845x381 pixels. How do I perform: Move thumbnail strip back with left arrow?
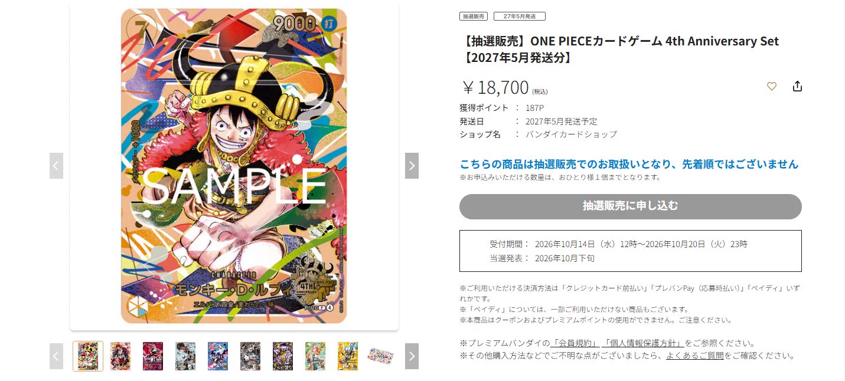tap(56, 356)
